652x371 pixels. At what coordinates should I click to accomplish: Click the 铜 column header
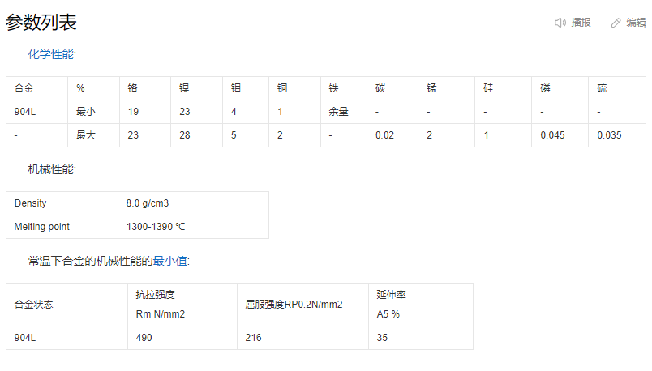295,88
